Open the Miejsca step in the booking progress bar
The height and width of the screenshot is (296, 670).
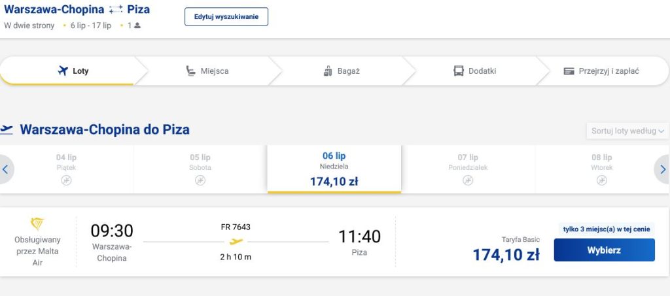207,71
